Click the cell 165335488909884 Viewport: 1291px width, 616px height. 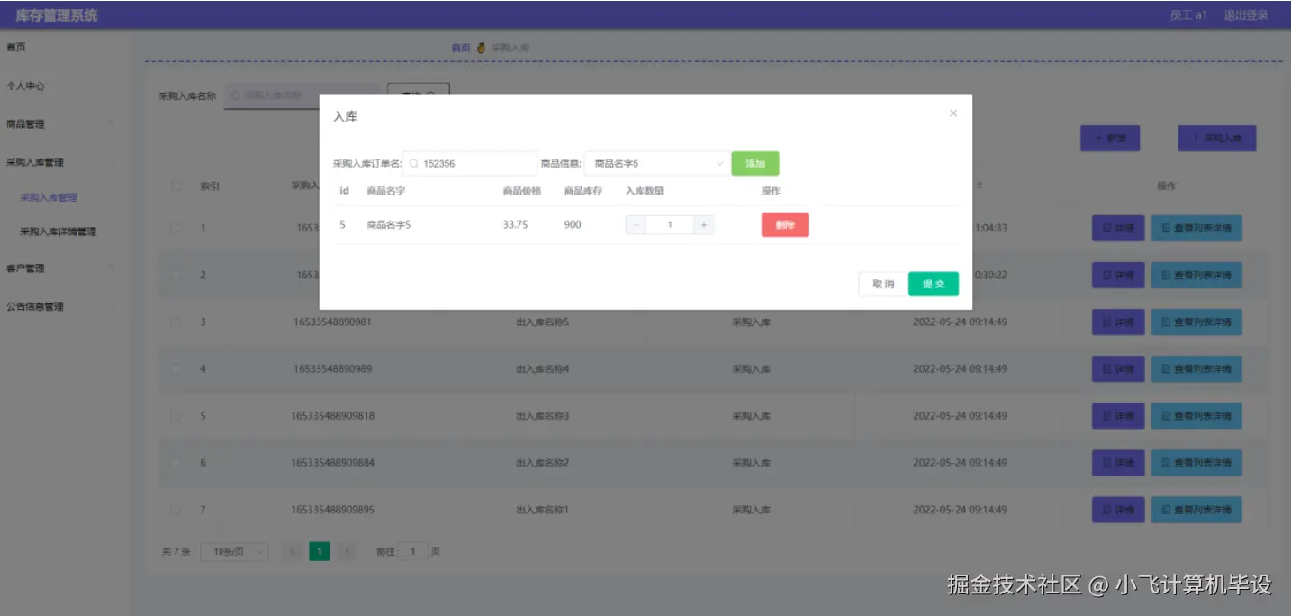[332, 462]
